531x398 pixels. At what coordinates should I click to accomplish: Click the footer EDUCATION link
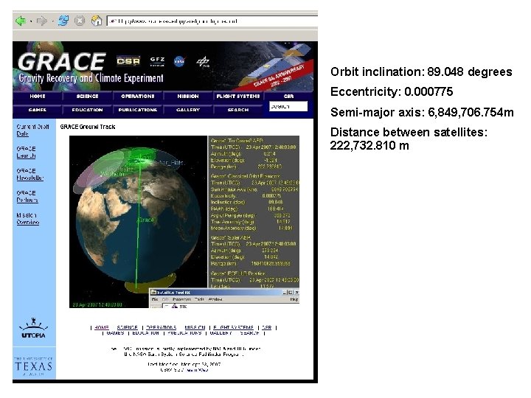145,333
